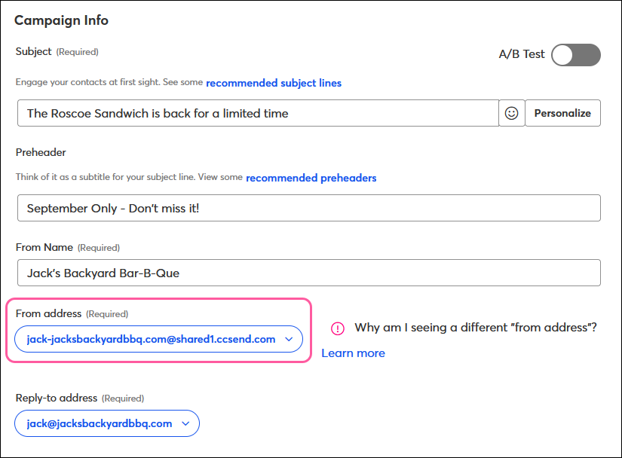
Task: Click the 'From address' label
Action: coord(48,313)
